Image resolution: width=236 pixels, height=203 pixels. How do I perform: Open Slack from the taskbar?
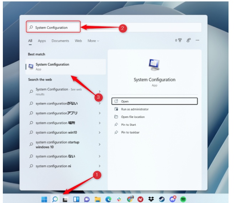119,199
